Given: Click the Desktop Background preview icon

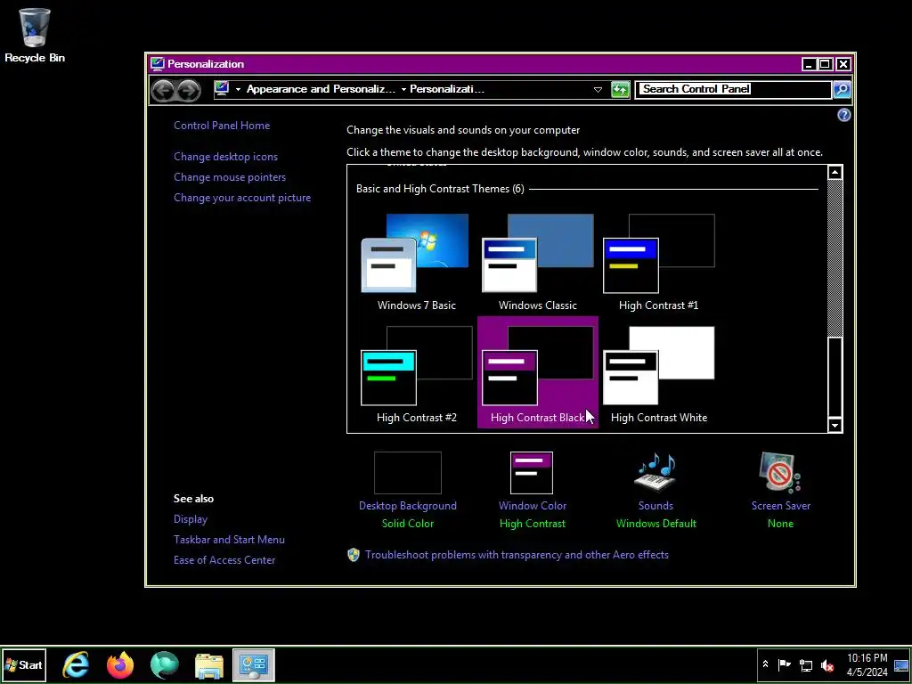Looking at the screenshot, I should pos(408,473).
